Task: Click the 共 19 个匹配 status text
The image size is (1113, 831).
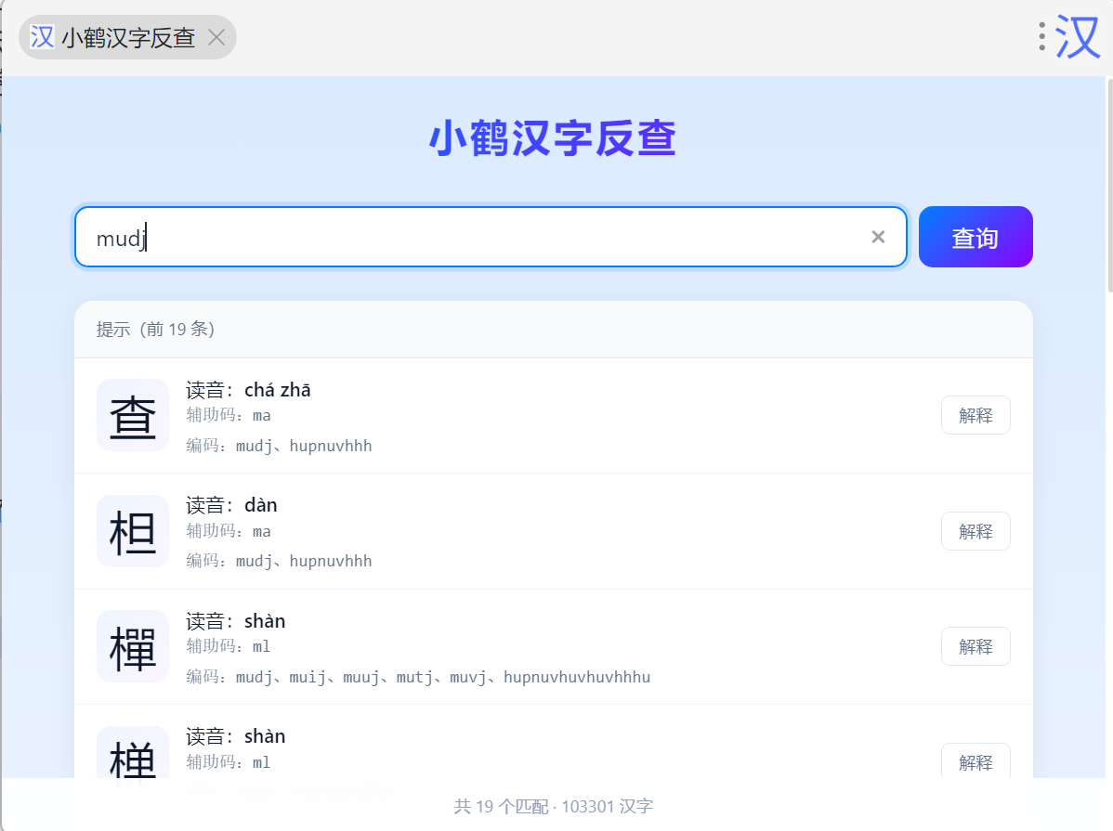Action: (501, 807)
